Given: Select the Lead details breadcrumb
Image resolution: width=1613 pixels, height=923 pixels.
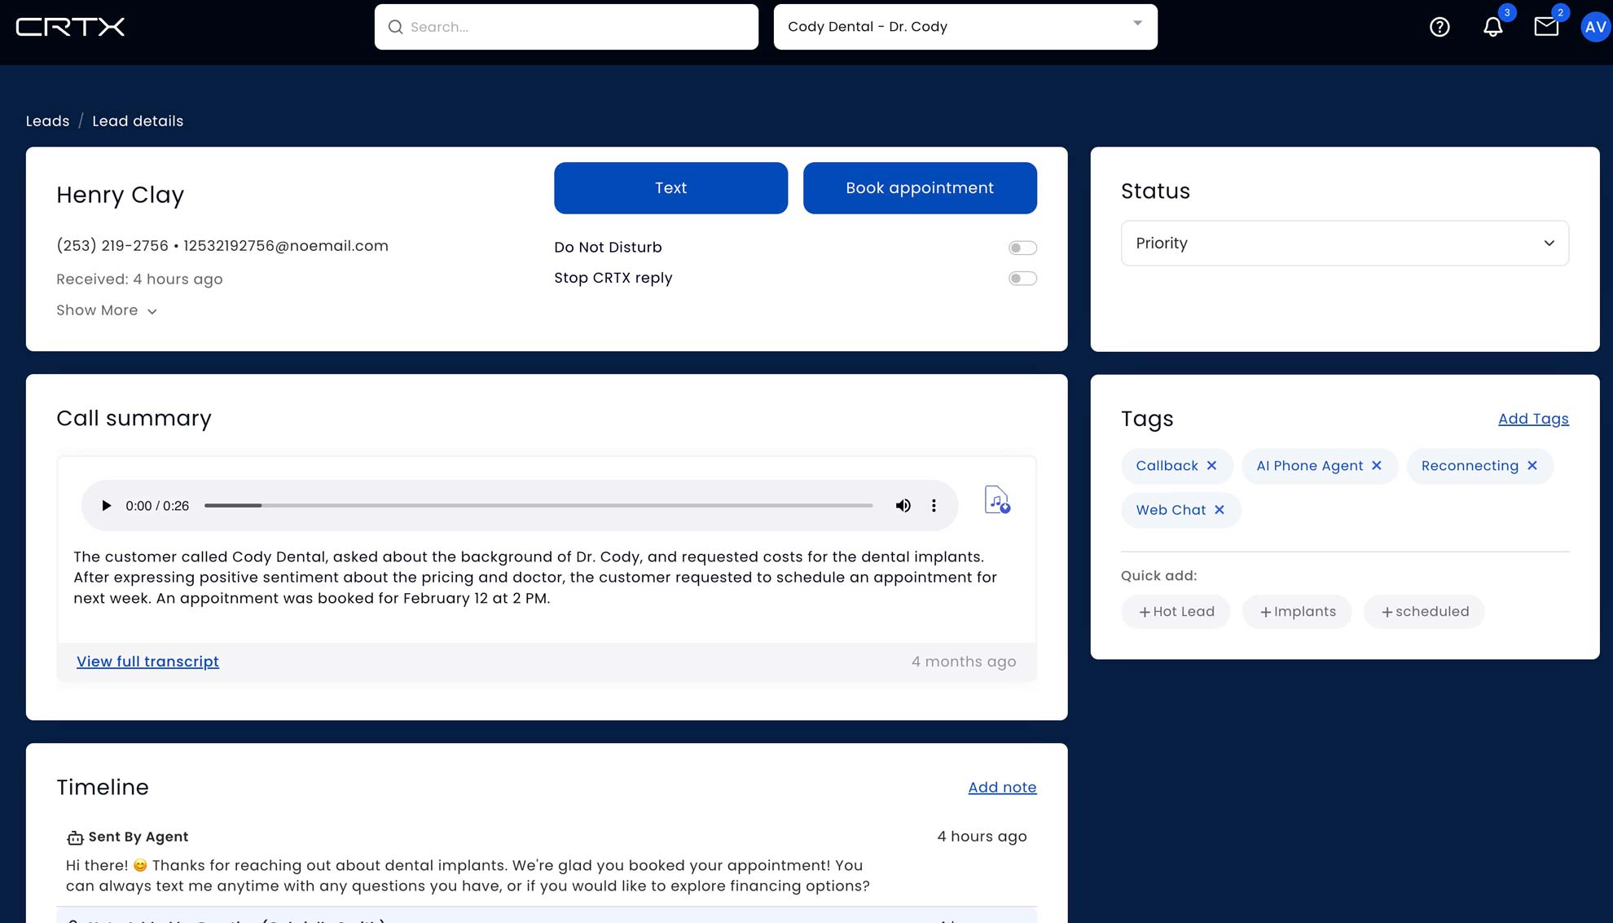Looking at the screenshot, I should [138, 121].
